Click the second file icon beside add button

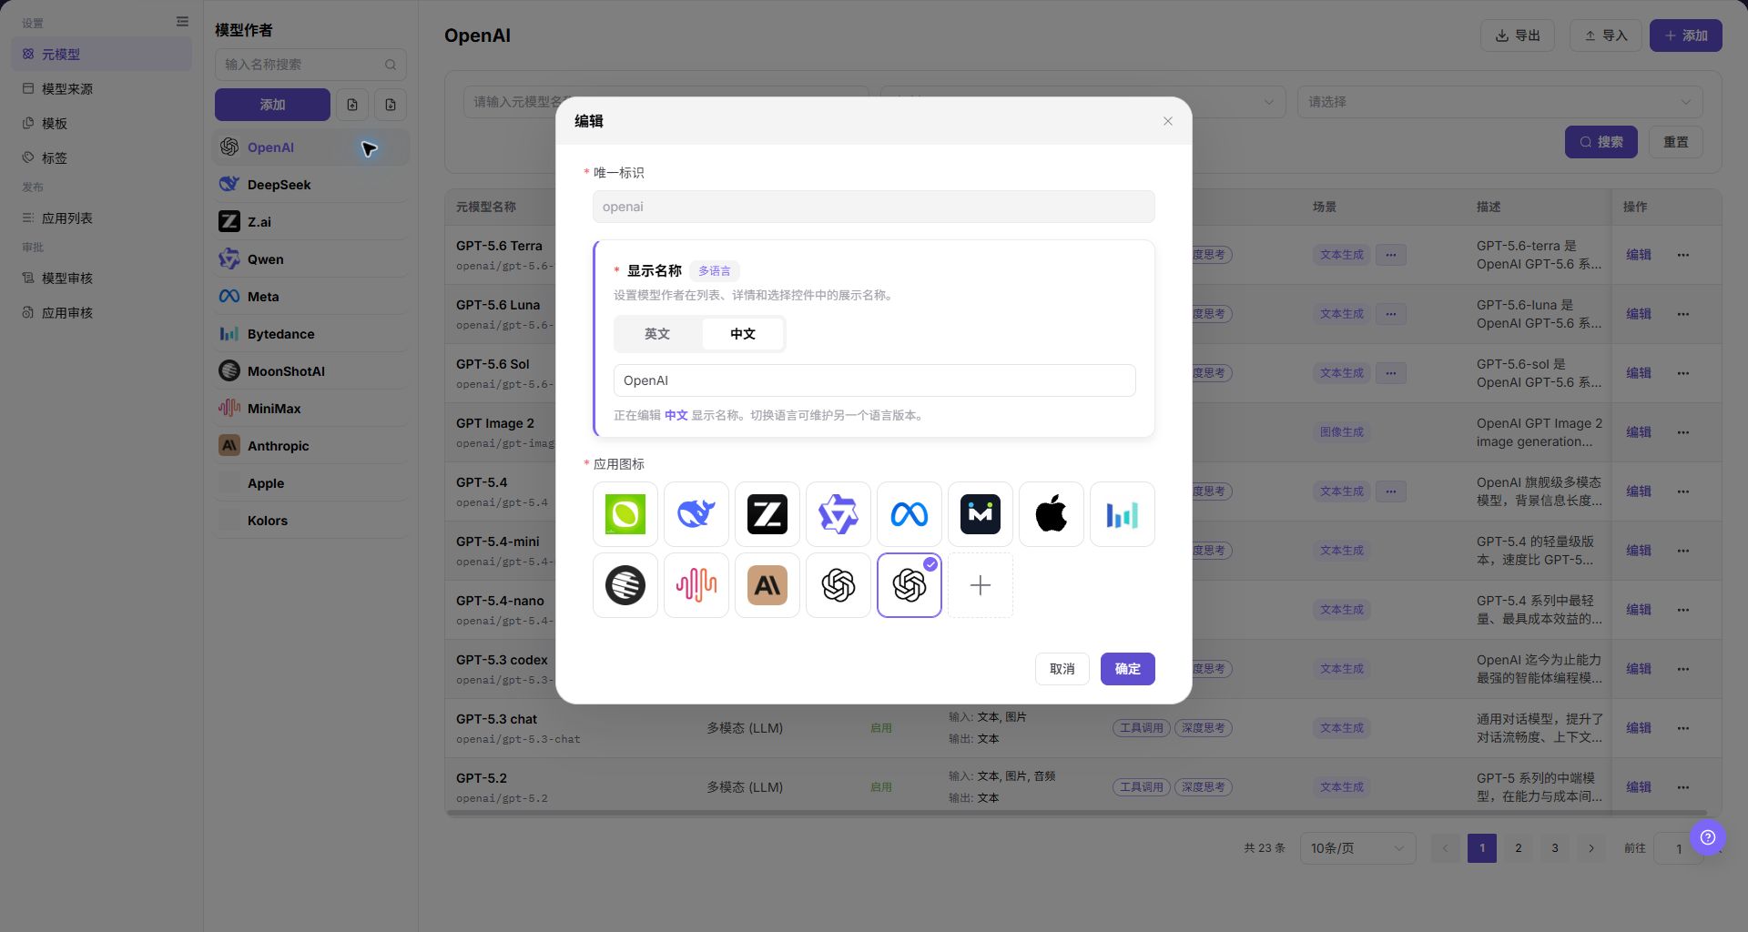pos(391,105)
